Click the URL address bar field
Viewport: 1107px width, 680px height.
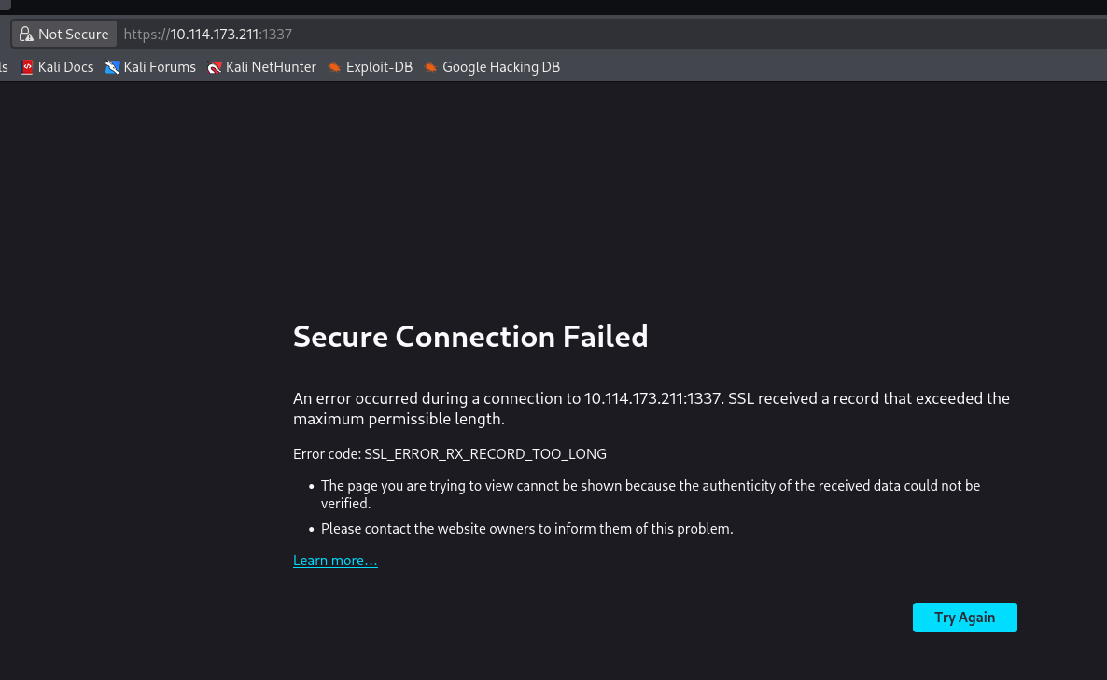(x=653, y=35)
